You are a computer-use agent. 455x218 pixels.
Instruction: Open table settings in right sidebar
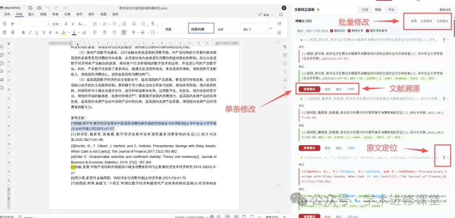point(285,55)
